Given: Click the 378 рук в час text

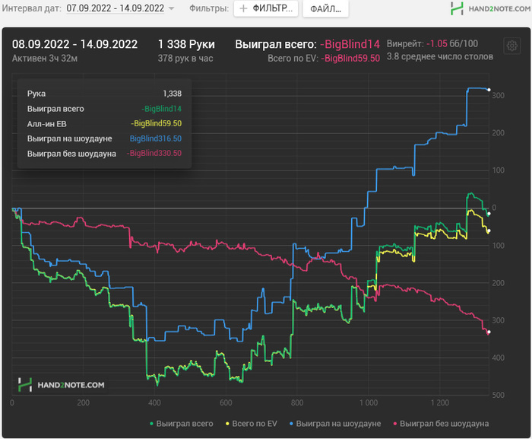Looking at the screenshot, I should pos(185,59).
